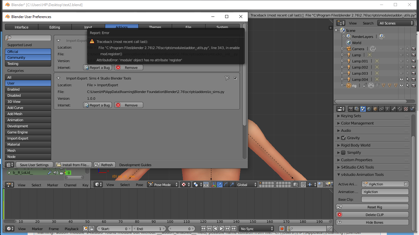Toggle selectability arrow for Lamp.004
The height and width of the screenshot is (235, 419).
[x=407, y=80]
